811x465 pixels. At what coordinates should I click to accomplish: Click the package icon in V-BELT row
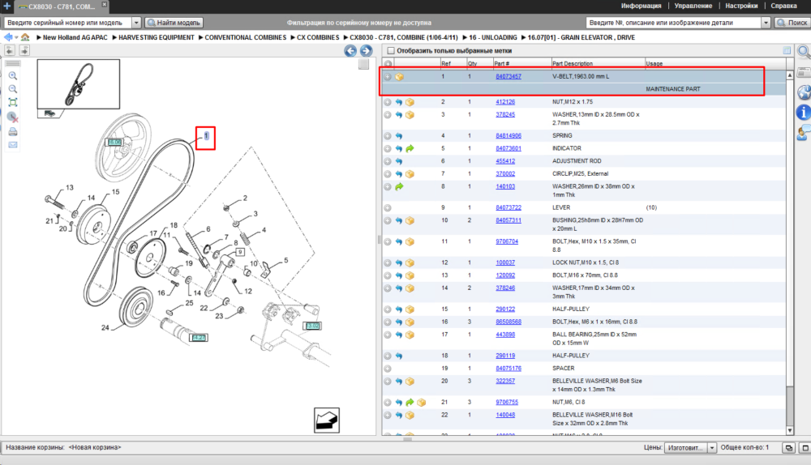pyautogui.click(x=399, y=76)
